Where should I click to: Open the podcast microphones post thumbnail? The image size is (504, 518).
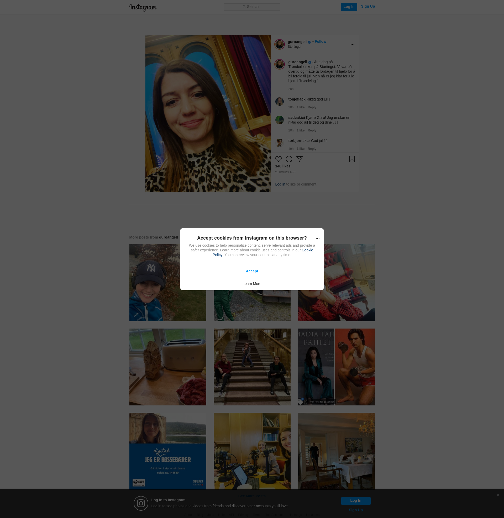252,451
